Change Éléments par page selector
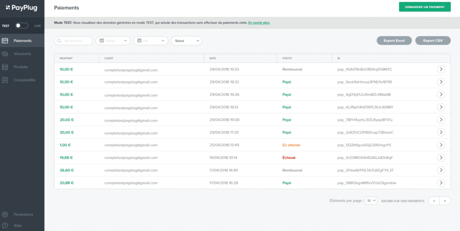This screenshot has width=460, height=231. click(371, 200)
